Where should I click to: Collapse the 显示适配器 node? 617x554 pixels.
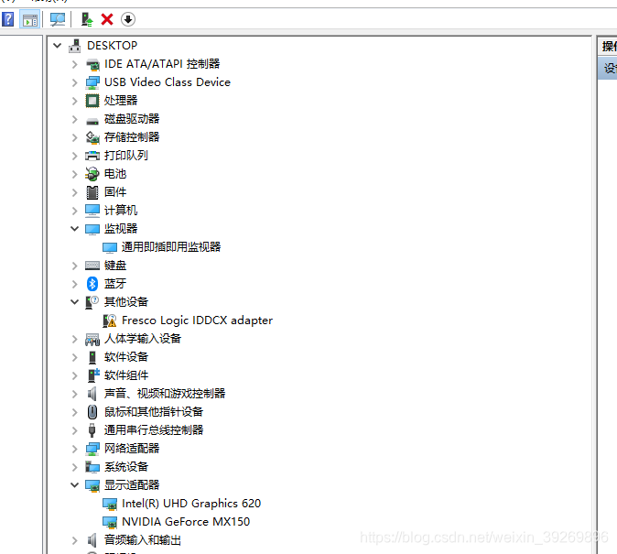pos(75,485)
